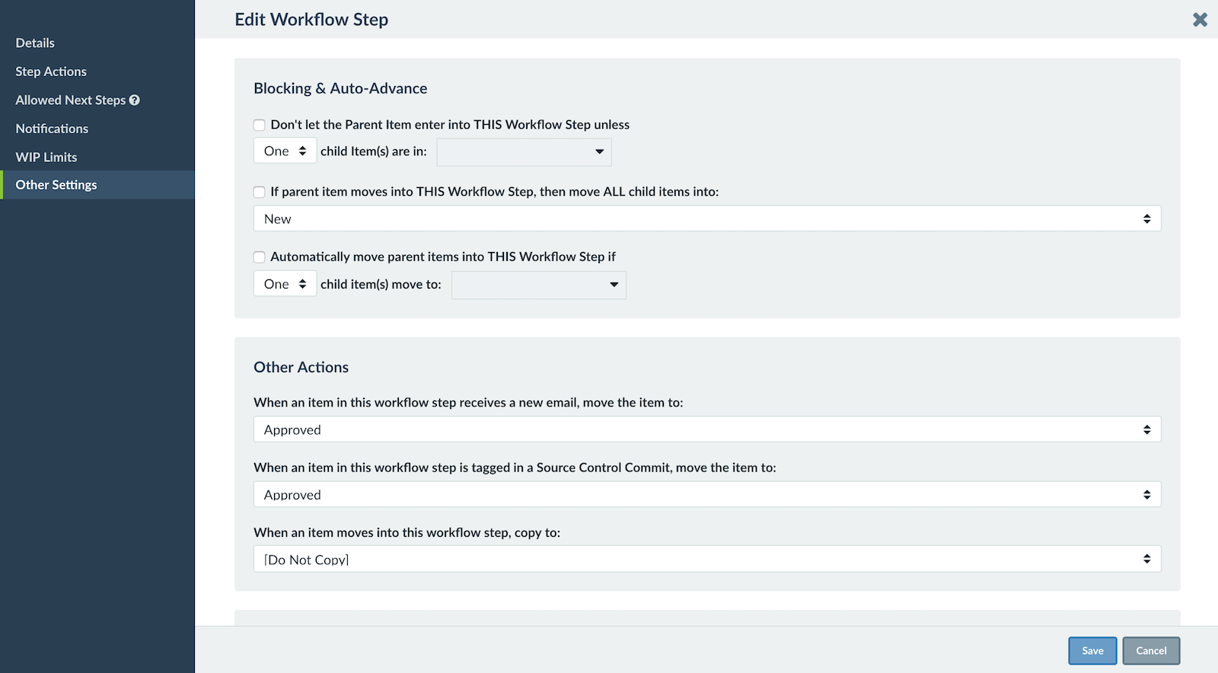This screenshot has height=673, width=1218.
Task: Enable blocking of Parent Item entry
Action: tap(259, 124)
